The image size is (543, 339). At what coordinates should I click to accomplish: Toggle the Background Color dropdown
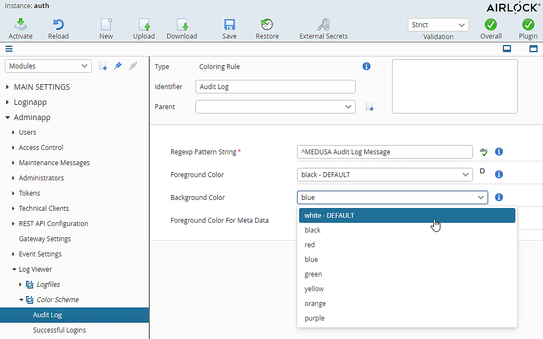(393, 197)
